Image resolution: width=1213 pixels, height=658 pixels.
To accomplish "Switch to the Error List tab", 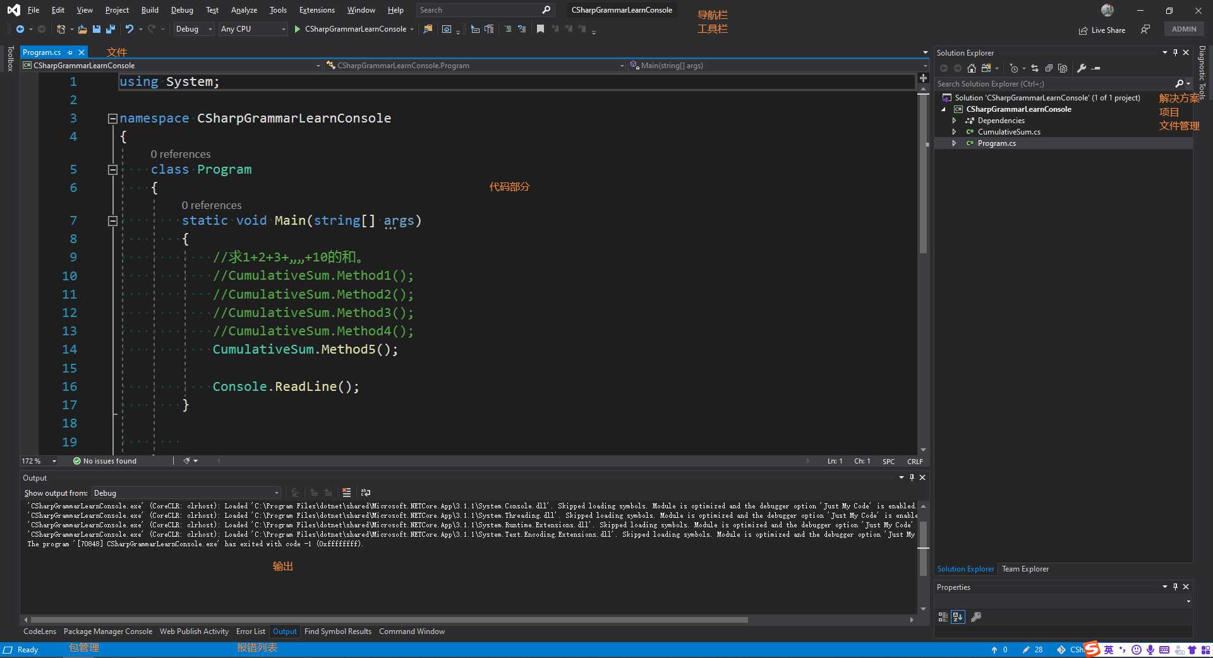I will click(x=250, y=631).
